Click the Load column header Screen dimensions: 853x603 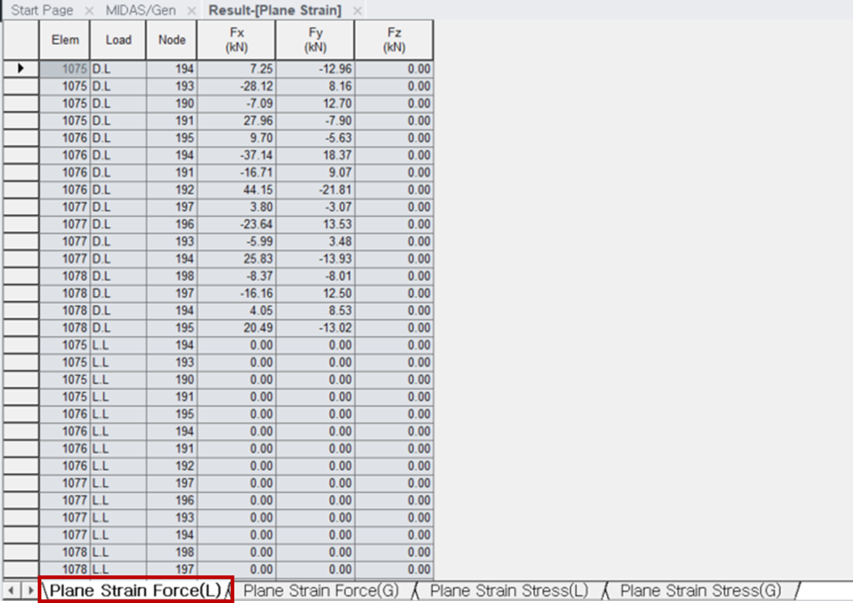[118, 39]
